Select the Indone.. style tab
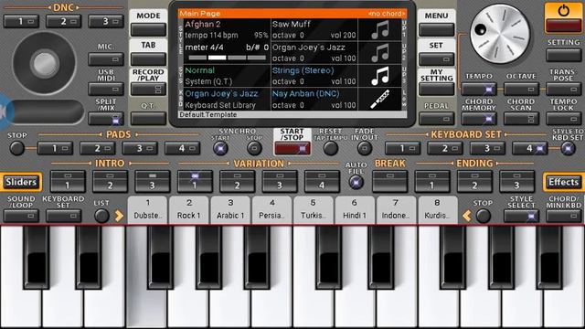The image size is (585, 329). pyautogui.click(x=396, y=209)
